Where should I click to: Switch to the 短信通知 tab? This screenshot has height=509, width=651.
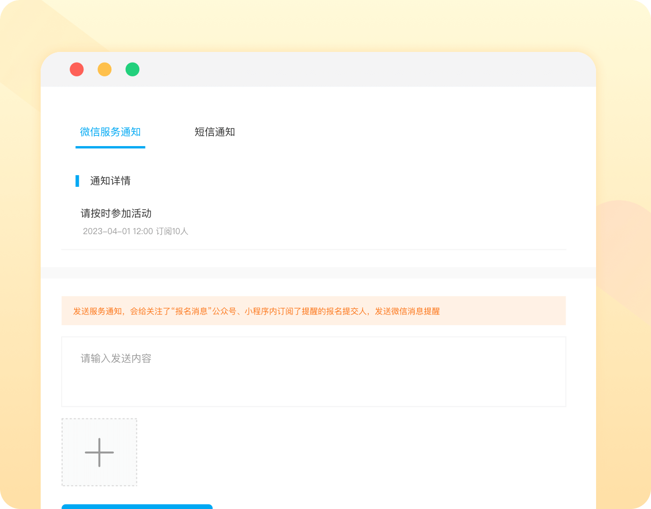click(214, 132)
